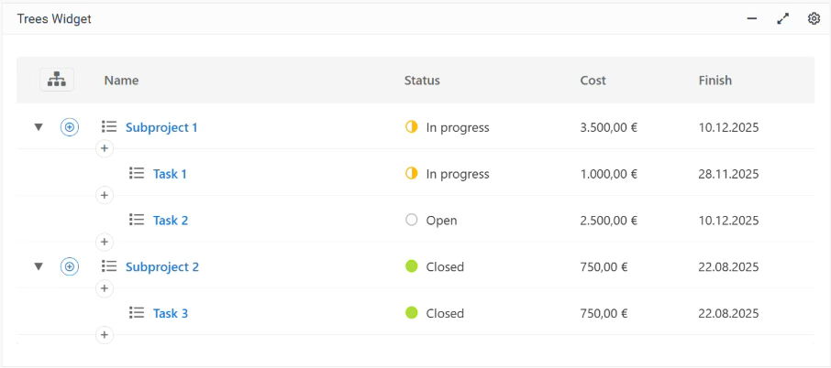Sort by the Name column header
This screenshot has width=831, height=368.
[x=121, y=80]
